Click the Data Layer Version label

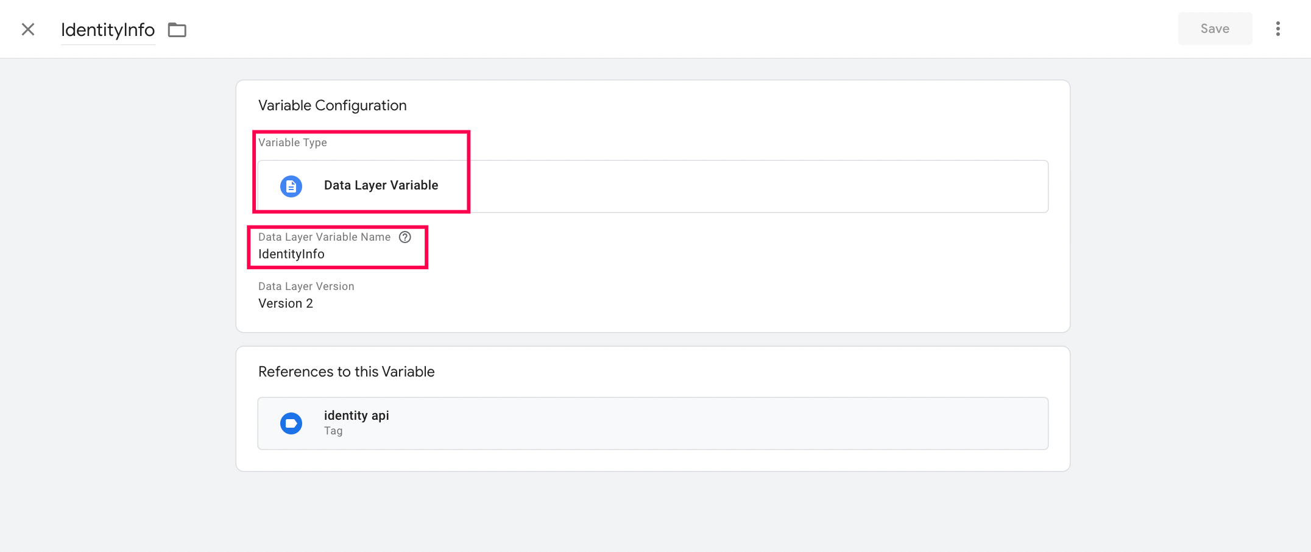pyautogui.click(x=306, y=286)
